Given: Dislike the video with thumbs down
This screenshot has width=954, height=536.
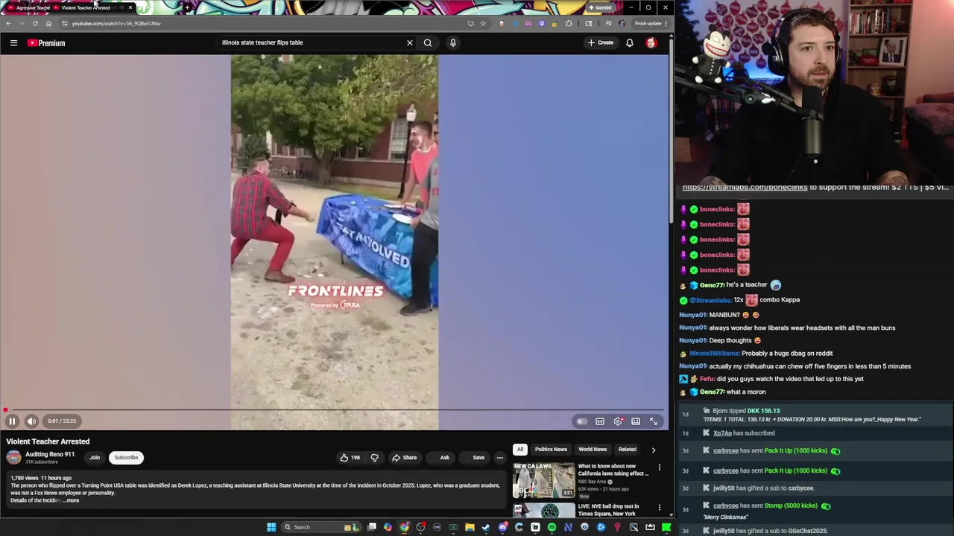Looking at the screenshot, I should pos(375,458).
